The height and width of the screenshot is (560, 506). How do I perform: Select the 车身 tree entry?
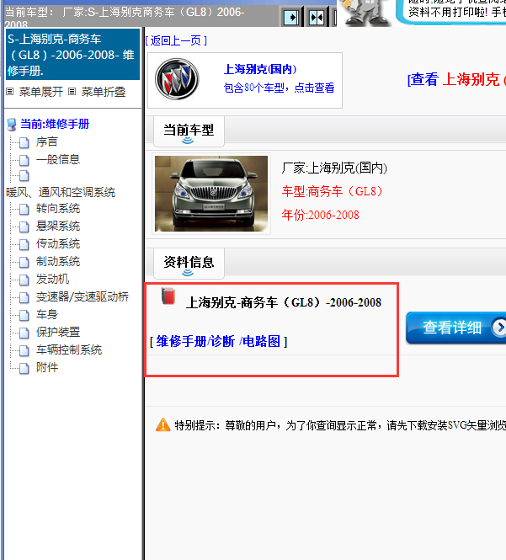(x=47, y=315)
